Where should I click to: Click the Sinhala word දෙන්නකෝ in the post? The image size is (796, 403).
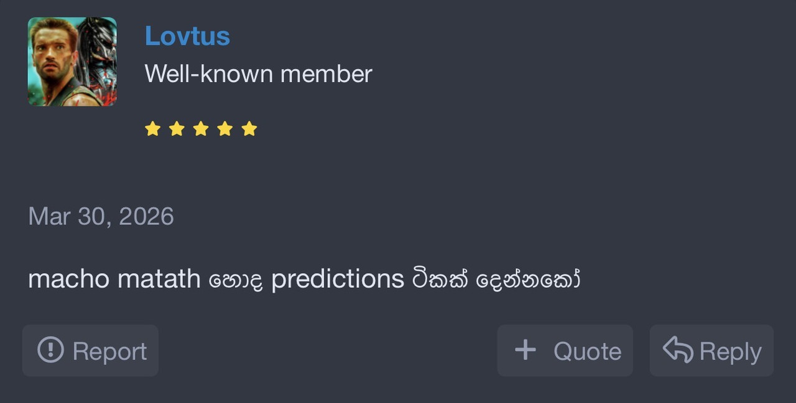click(x=528, y=279)
